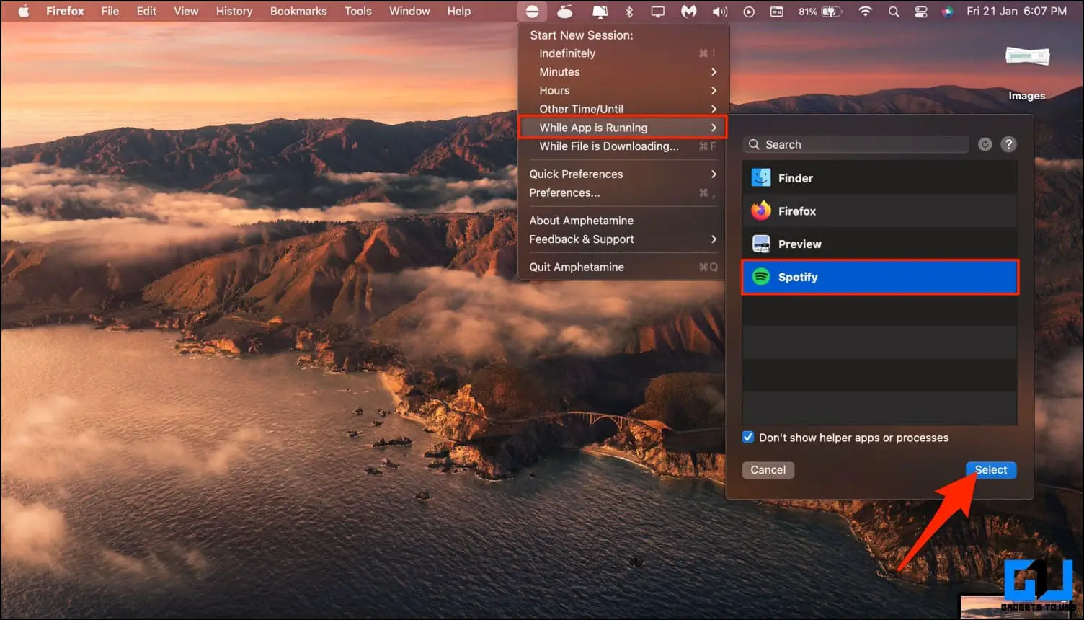This screenshot has width=1084, height=620.
Task: Click the Select button
Action: pos(991,469)
